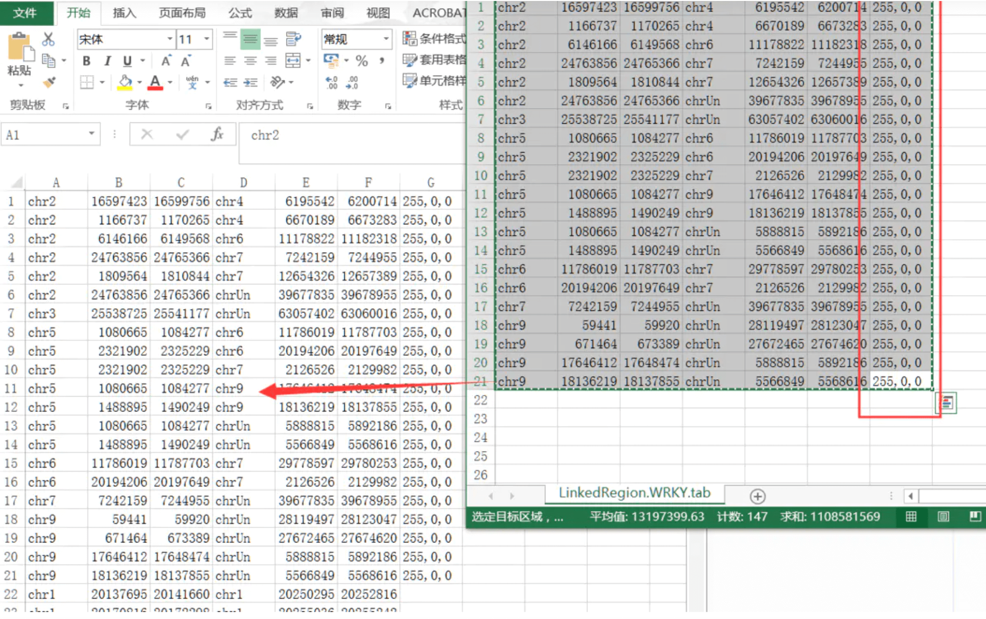Open the font name dropdown 宋体
This screenshot has height=619, width=986.
pos(169,39)
